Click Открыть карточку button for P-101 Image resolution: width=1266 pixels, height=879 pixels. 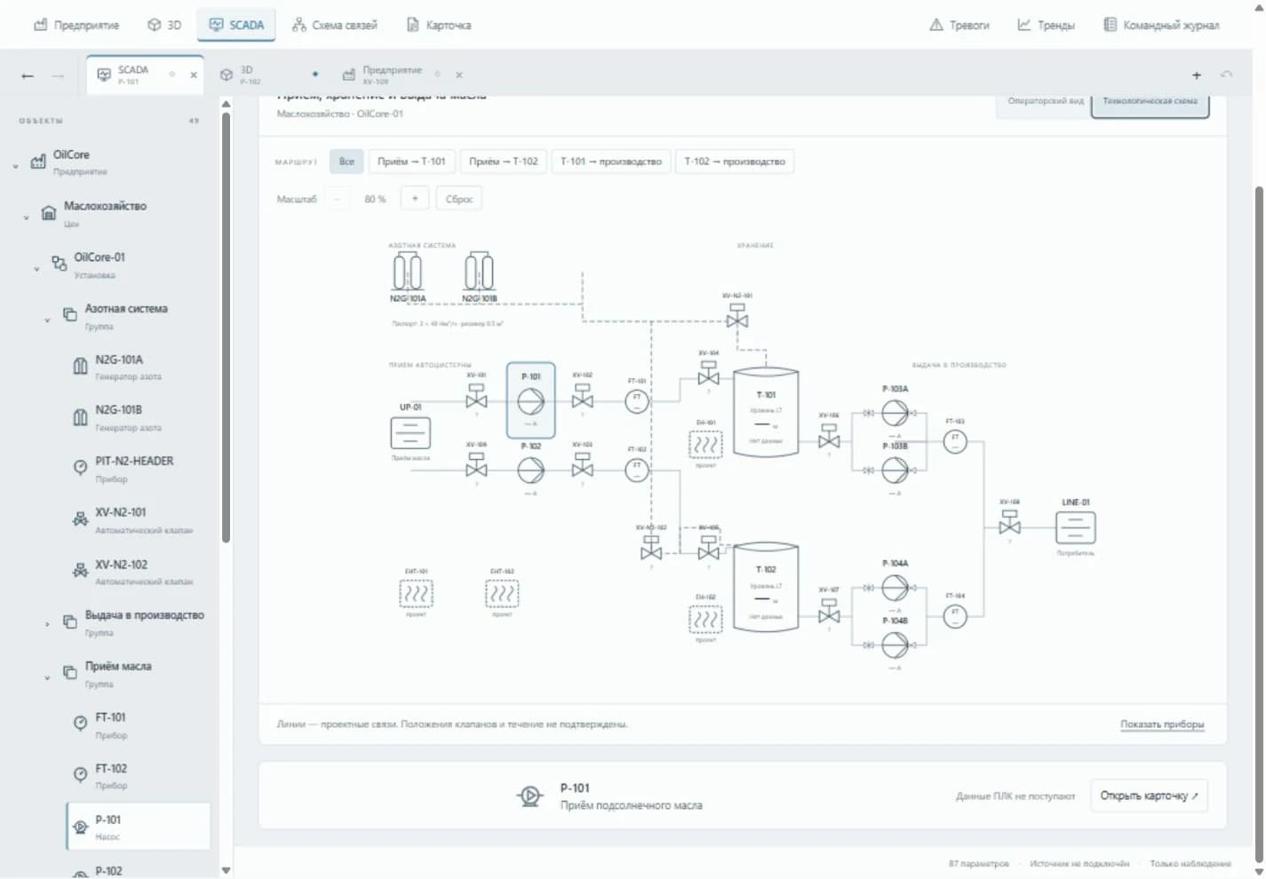point(1149,796)
